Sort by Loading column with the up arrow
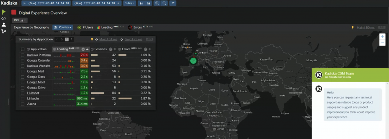This screenshot has width=389, height=139. tap(87, 49)
